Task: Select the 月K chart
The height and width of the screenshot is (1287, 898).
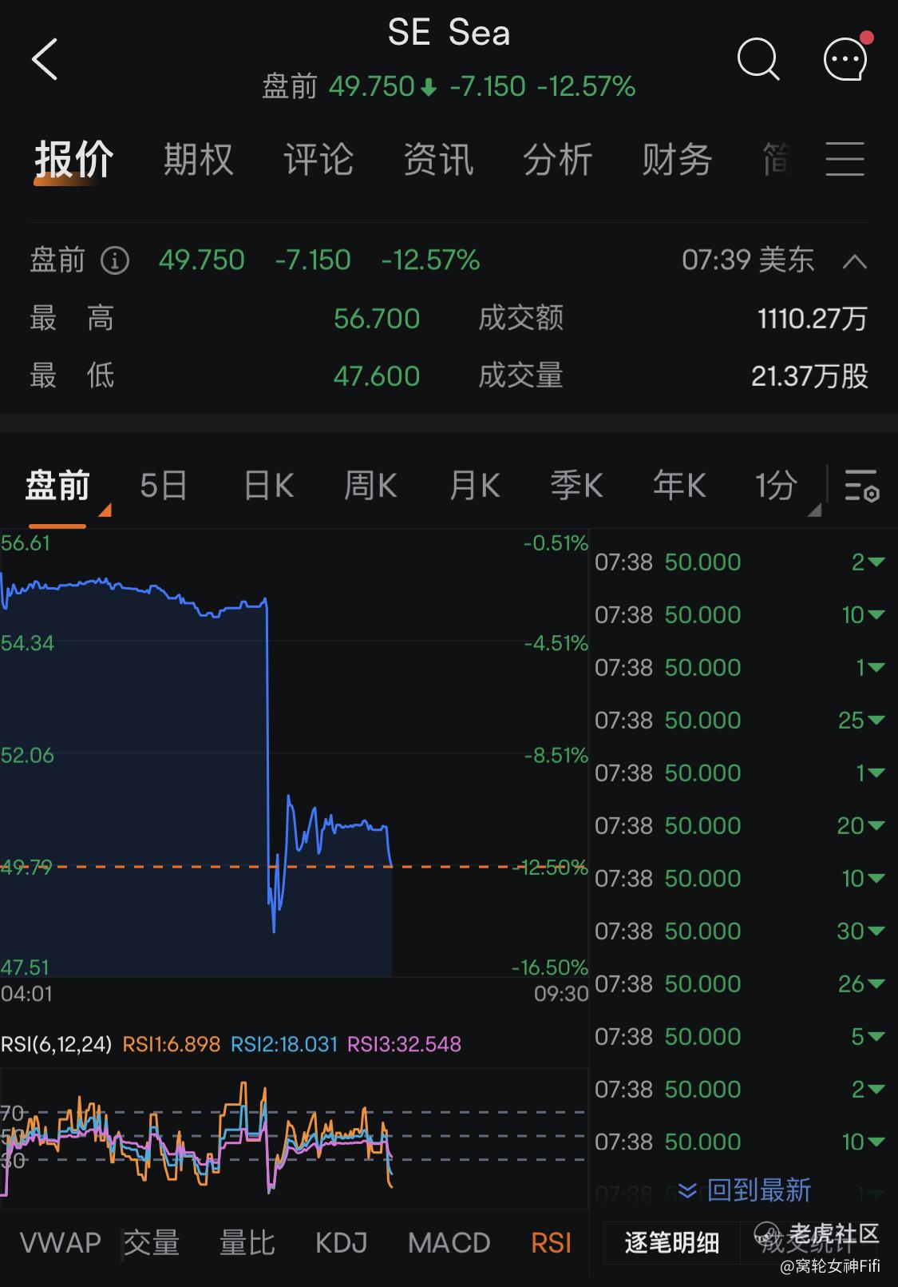Action: coord(474,485)
